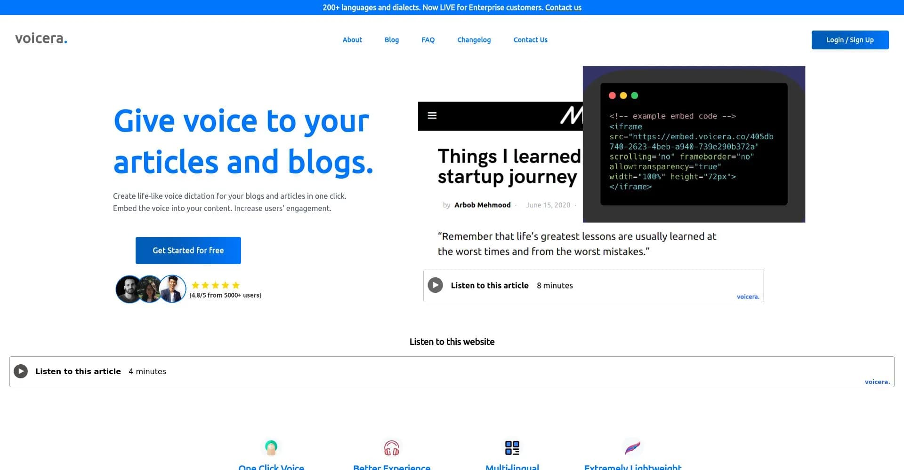Click the five-star rating icons

(216, 285)
